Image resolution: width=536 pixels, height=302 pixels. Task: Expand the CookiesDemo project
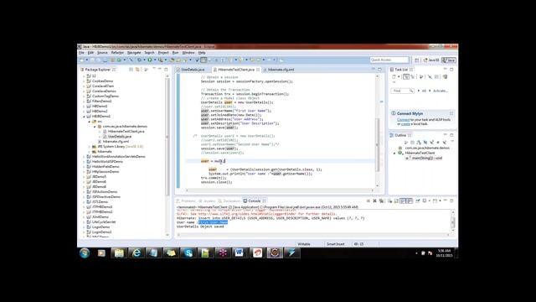tap(84, 81)
